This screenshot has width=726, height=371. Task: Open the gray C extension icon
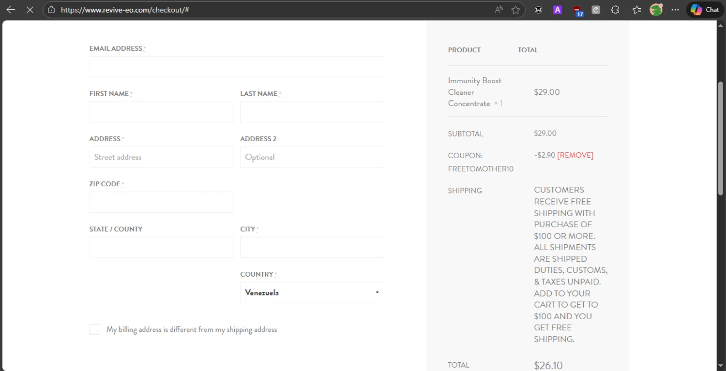click(596, 10)
